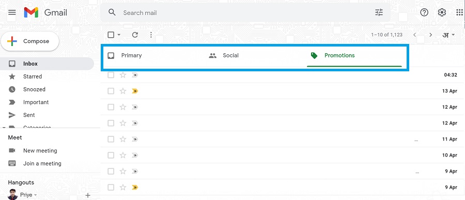Click the Hangouts section heading
This screenshot has height=200, width=465.
(21, 182)
